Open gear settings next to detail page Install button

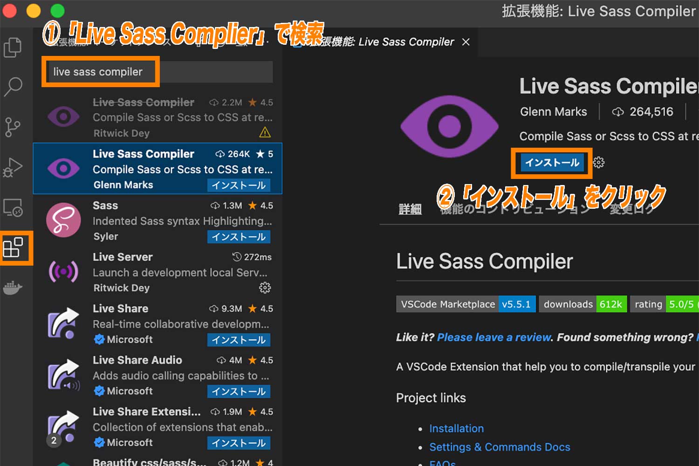coord(599,163)
